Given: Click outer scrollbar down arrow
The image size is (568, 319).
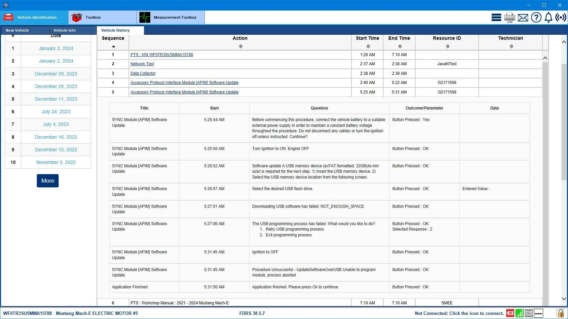Looking at the screenshot, I should [x=564, y=299].
